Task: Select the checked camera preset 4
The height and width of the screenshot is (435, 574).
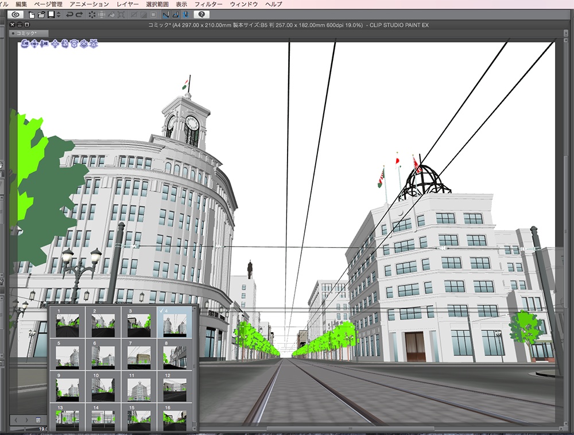Action: click(175, 322)
